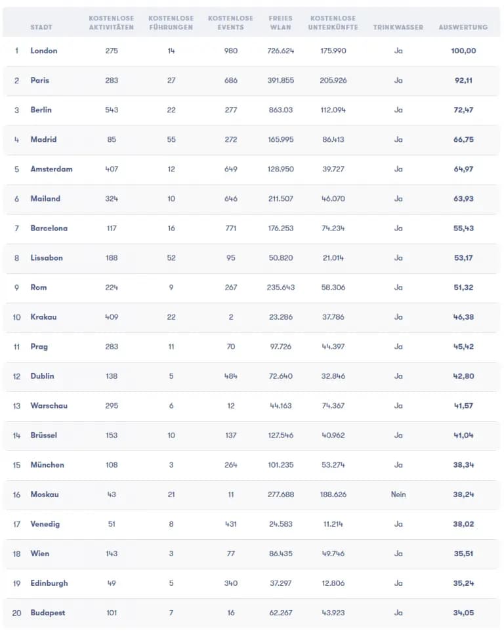This screenshot has width=504, height=637.
Task: Click Madrid's free tours value 55
Action: tap(171, 139)
